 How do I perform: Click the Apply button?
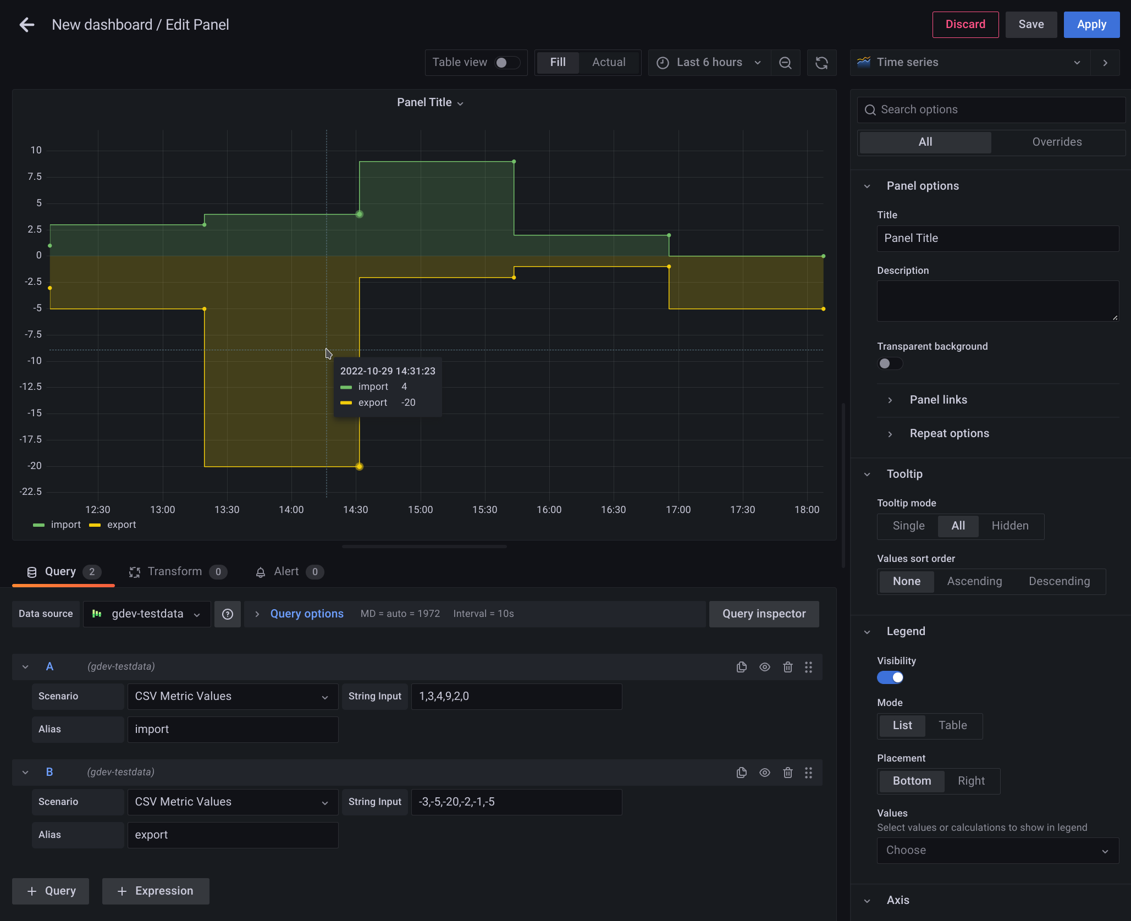[1091, 24]
